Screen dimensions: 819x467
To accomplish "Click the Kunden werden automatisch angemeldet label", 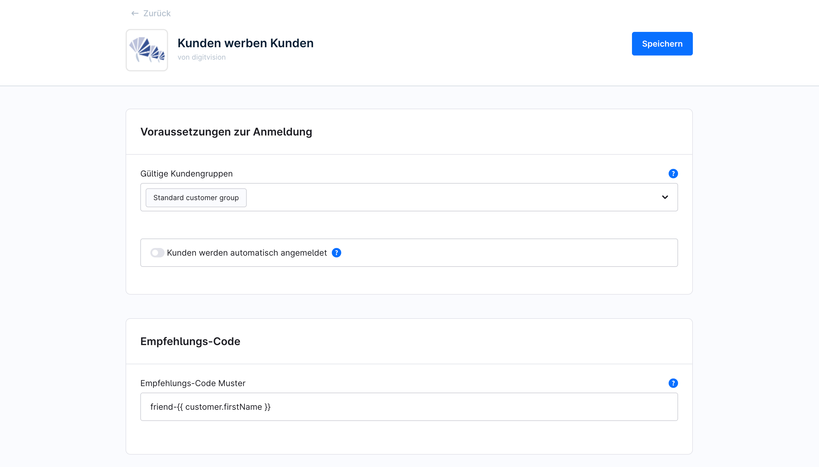I will pyautogui.click(x=246, y=253).
